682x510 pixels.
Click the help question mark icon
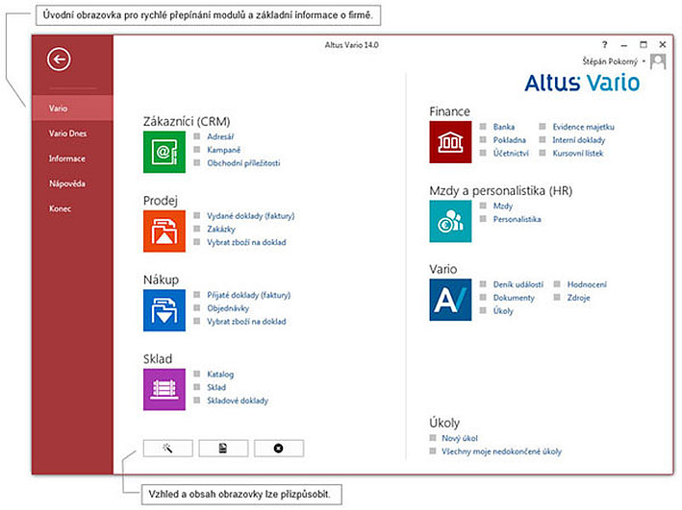605,44
